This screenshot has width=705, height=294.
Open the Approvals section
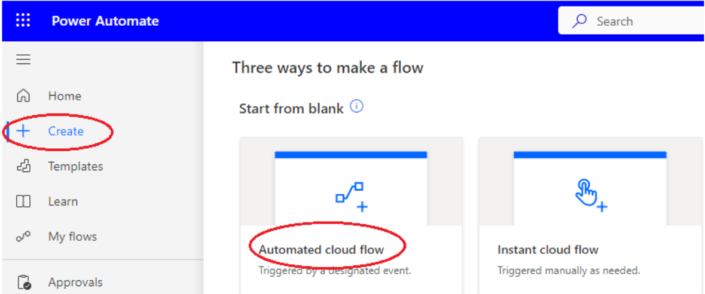coord(75,283)
